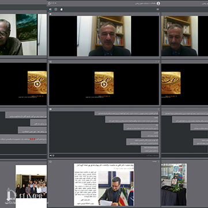The image size is (208, 208).
Task: Click the raise hand icon
Action: coord(61,9)
